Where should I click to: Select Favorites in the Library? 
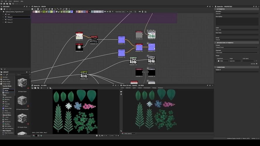[x=5, y=77]
